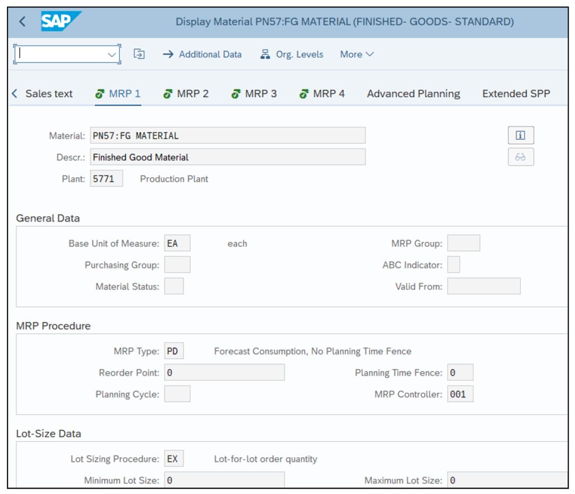This screenshot has width=575, height=494.
Task: Click the MRP Controller field showing 001
Action: 460,394
